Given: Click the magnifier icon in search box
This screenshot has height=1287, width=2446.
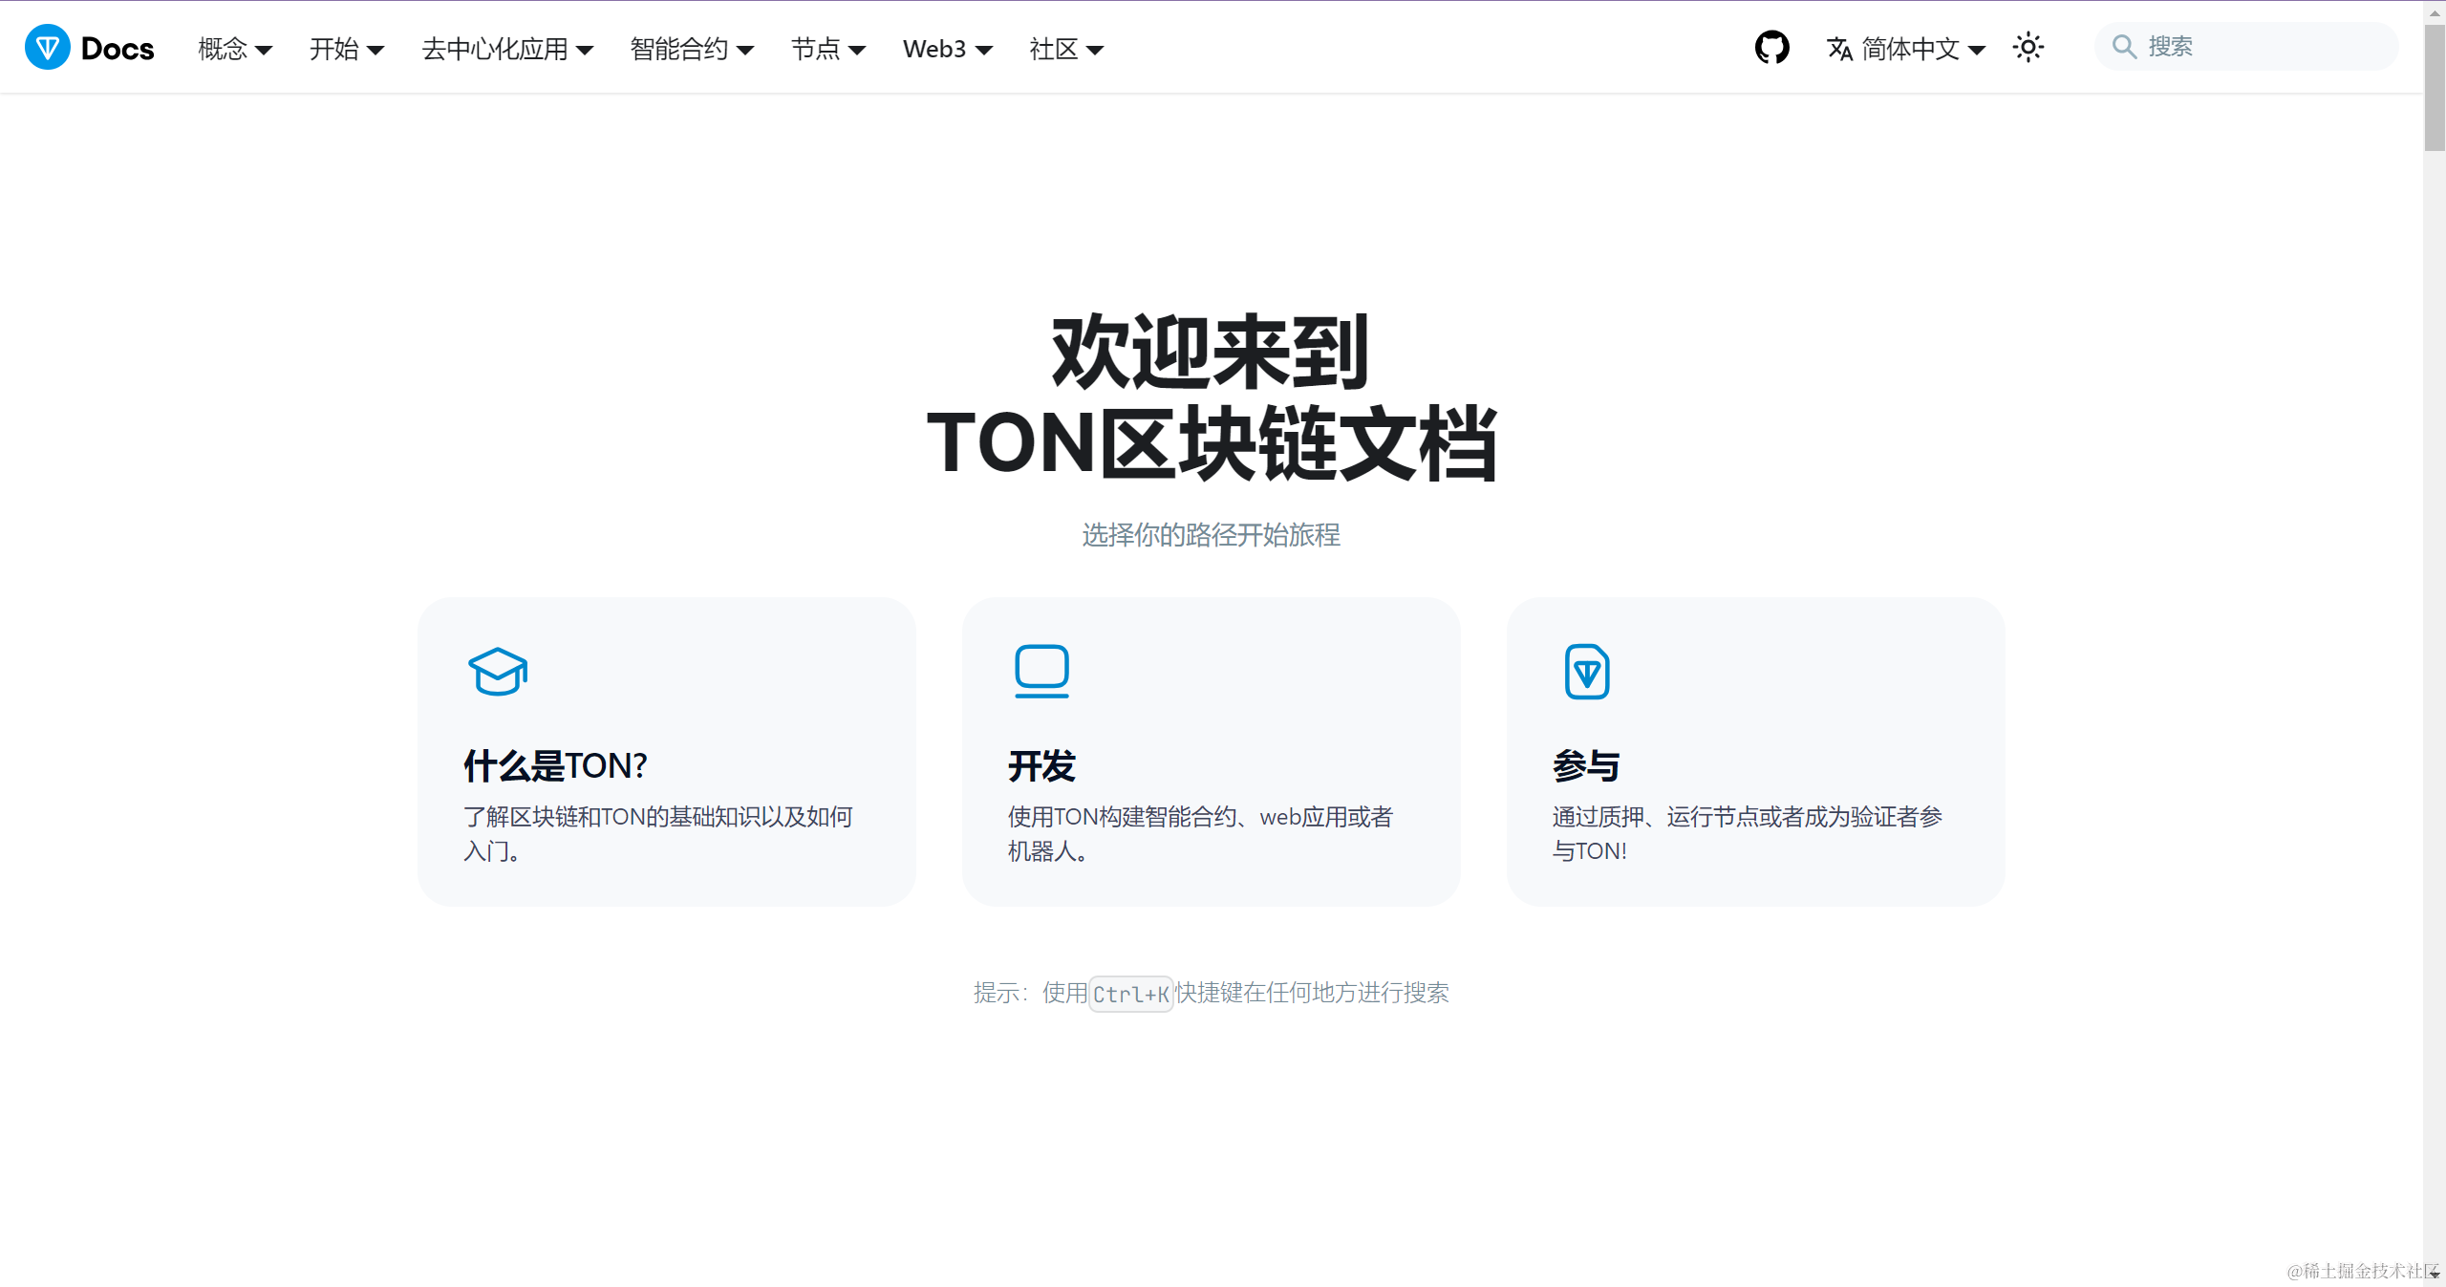Looking at the screenshot, I should (x=2123, y=47).
